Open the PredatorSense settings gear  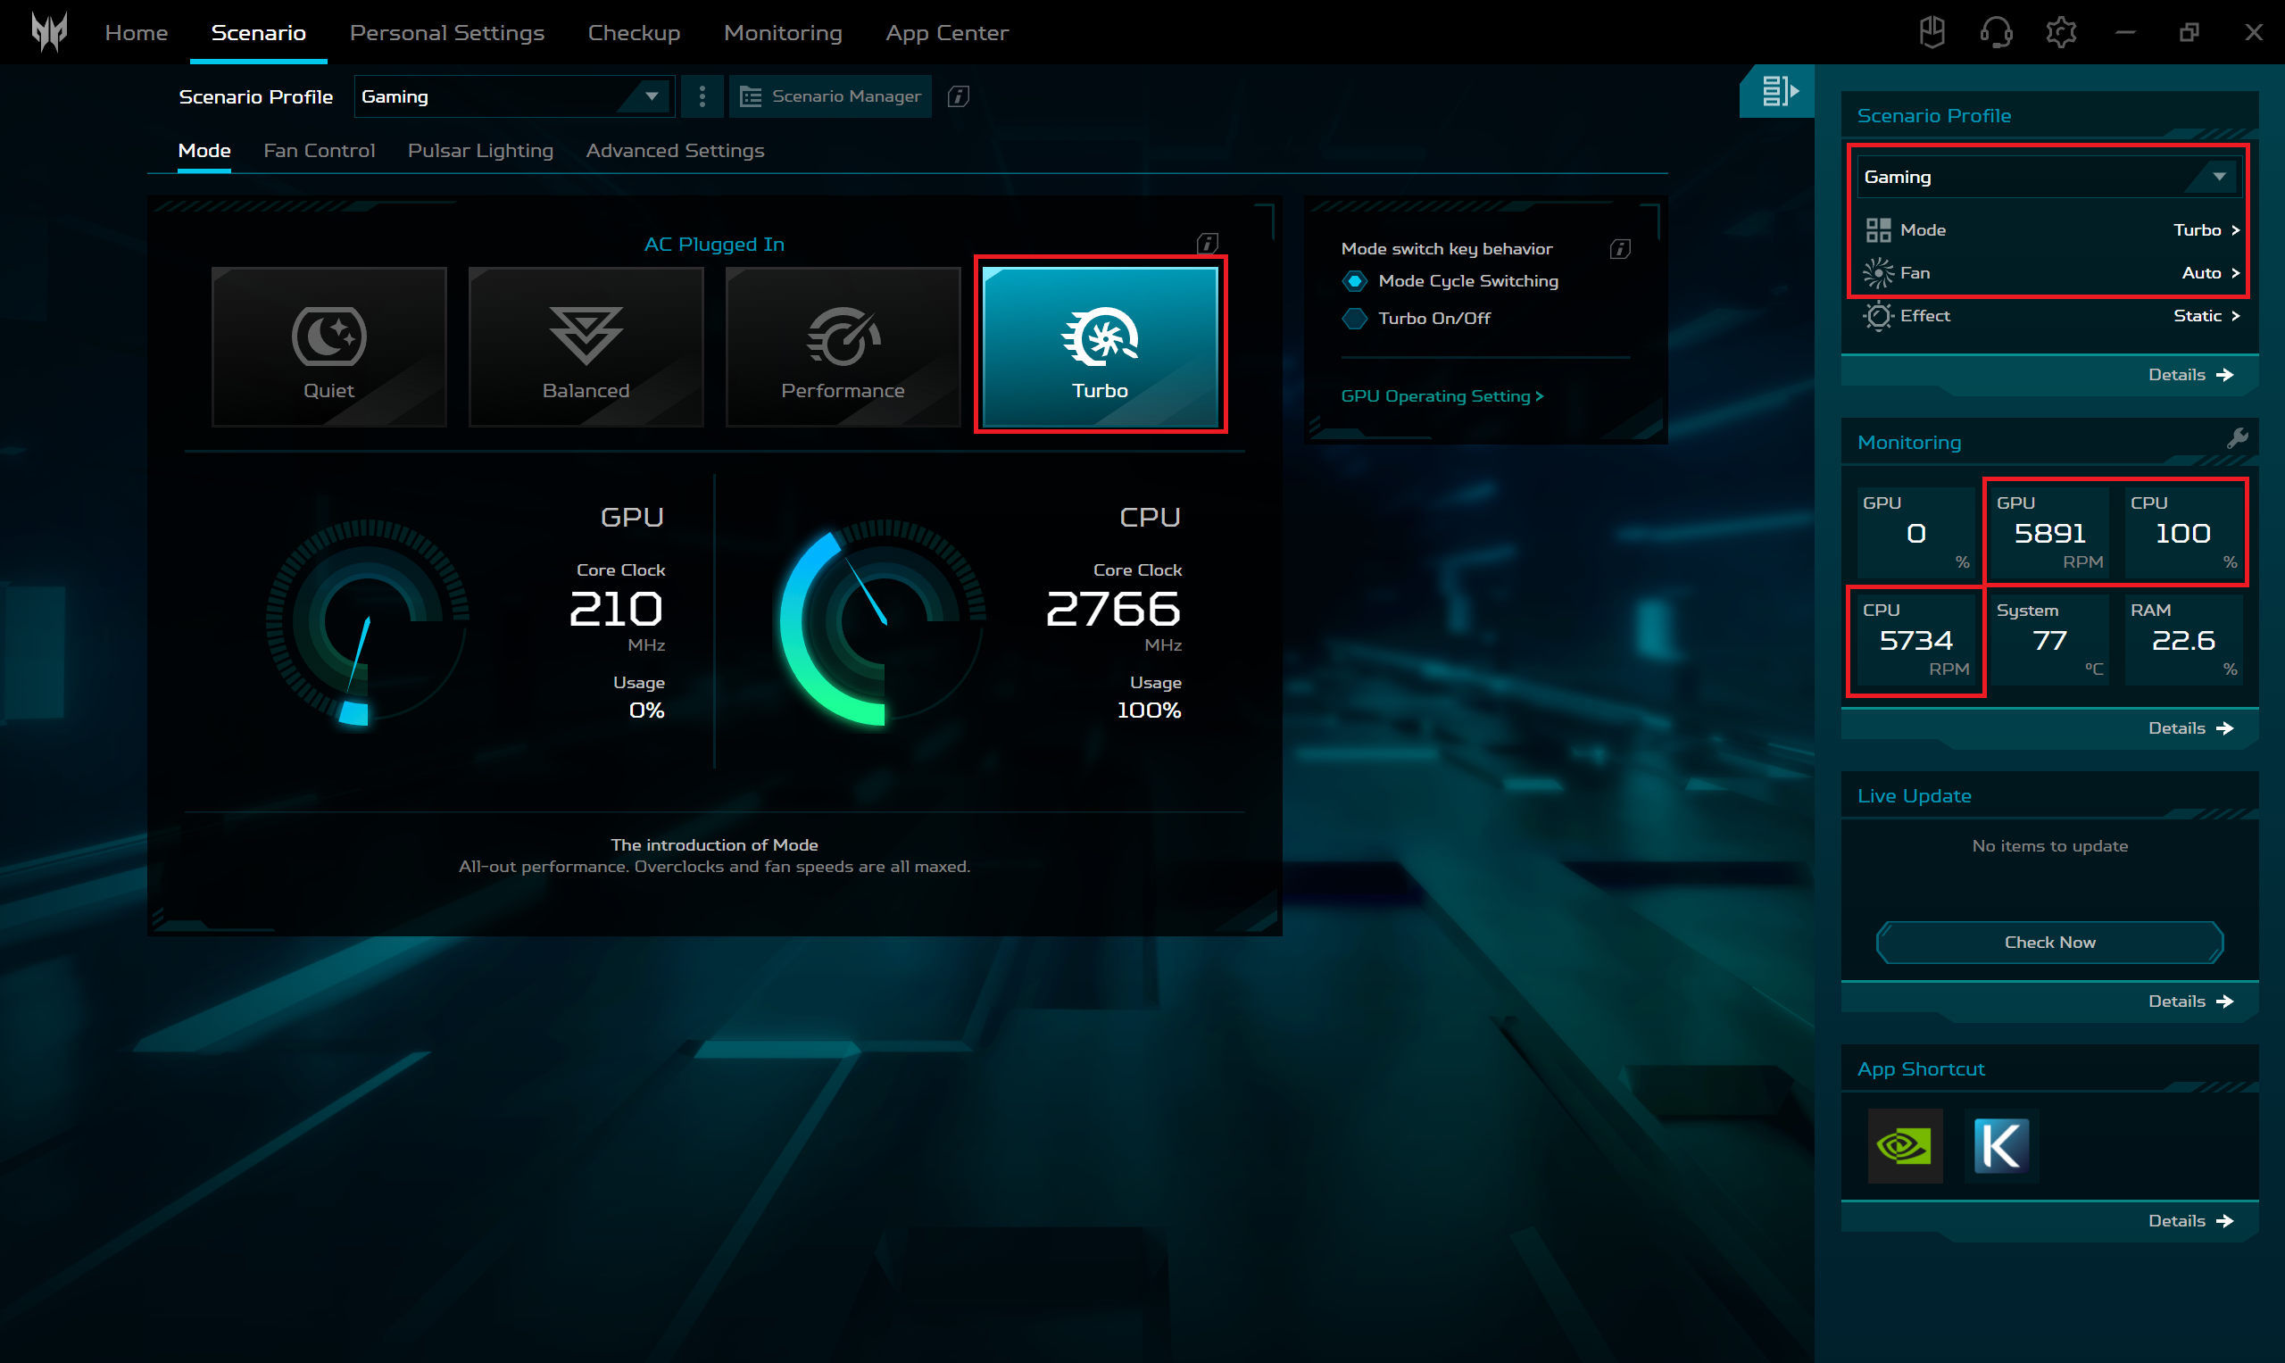(x=2061, y=32)
